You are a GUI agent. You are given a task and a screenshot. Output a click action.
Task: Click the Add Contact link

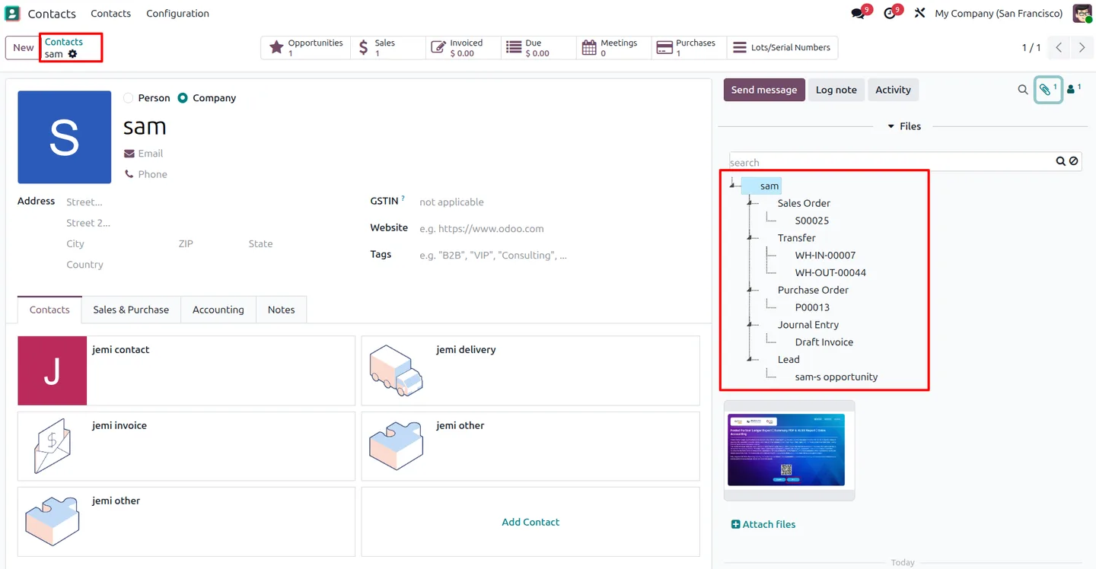point(530,522)
